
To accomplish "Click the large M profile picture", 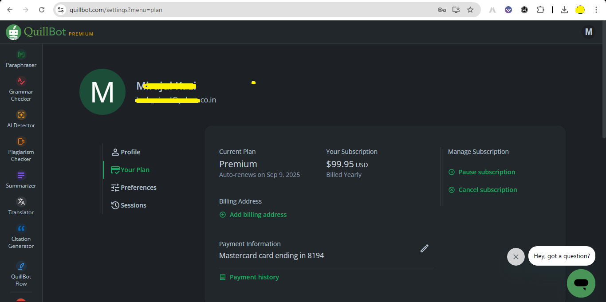I will click(x=102, y=92).
